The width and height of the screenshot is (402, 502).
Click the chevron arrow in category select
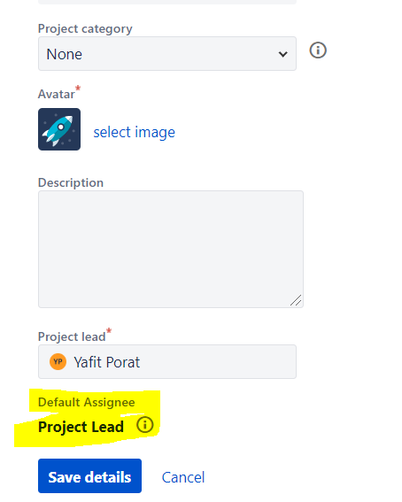pyautogui.click(x=282, y=54)
